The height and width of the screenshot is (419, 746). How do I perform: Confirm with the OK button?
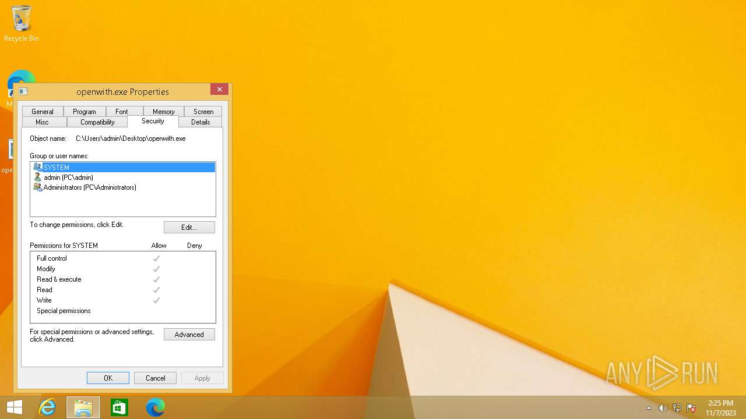(x=108, y=378)
